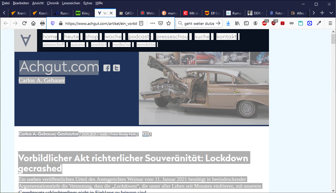The image size is (336, 193).
Task: Click the home navigation link
Action: tap(50, 37)
